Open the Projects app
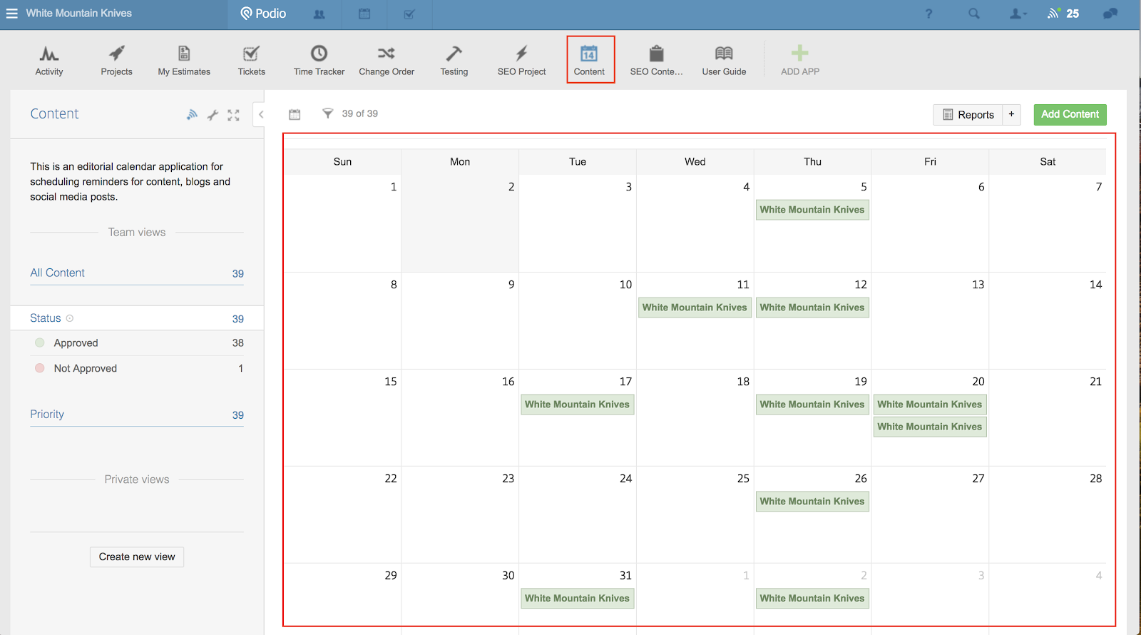Image resolution: width=1141 pixels, height=635 pixels. [117, 61]
